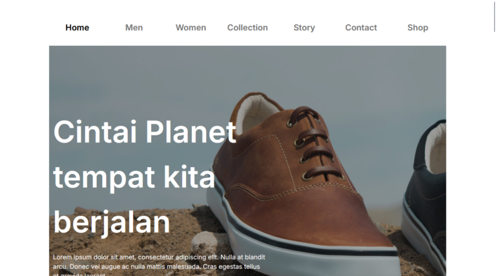The width and height of the screenshot is (496, 276).
Task: Click the vertical scrollbar thumb
Action: [495, 15]
